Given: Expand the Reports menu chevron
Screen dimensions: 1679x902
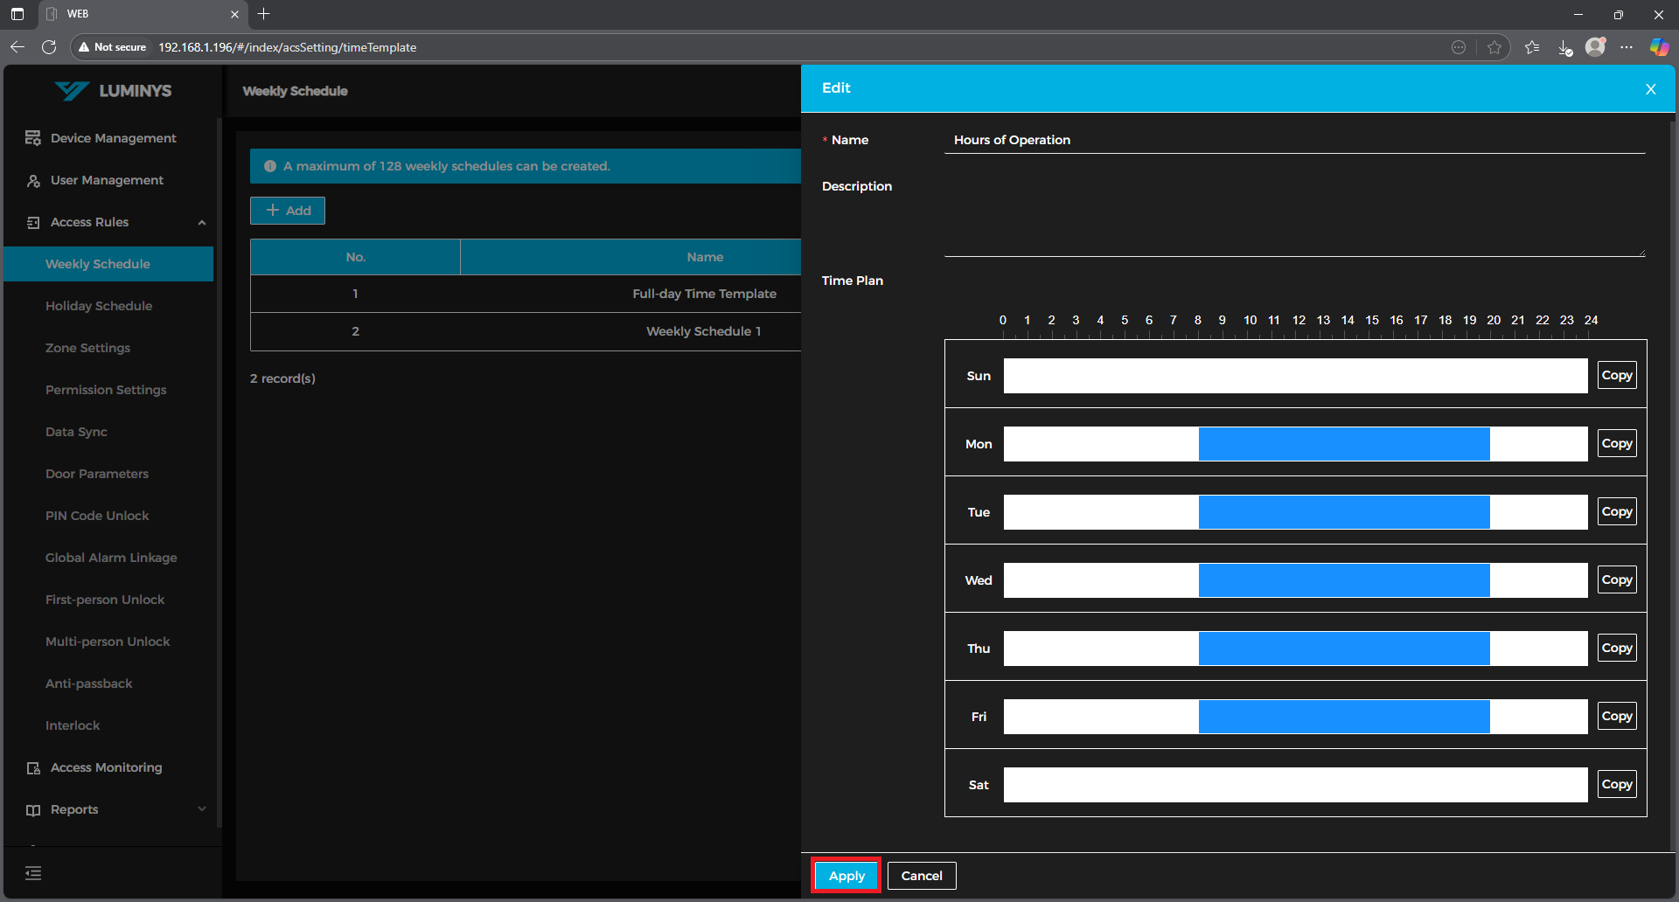Looking at the screenshot, I should click(x=202, y=809).
